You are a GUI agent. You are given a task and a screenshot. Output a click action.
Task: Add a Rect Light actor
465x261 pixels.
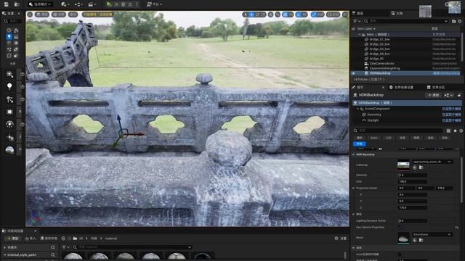tap(9, 112)
